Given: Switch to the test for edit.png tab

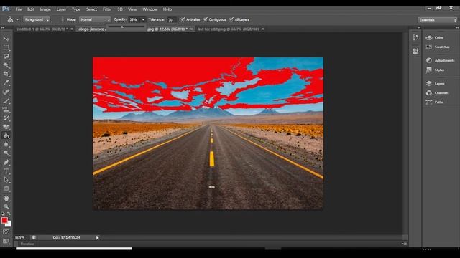Looking at the screenshot, I should [x=229, y=29].
